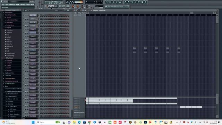This screenshot has width=222, height=125.
Task: Expand the BeepMap presets folder
Action: point(9,23)
